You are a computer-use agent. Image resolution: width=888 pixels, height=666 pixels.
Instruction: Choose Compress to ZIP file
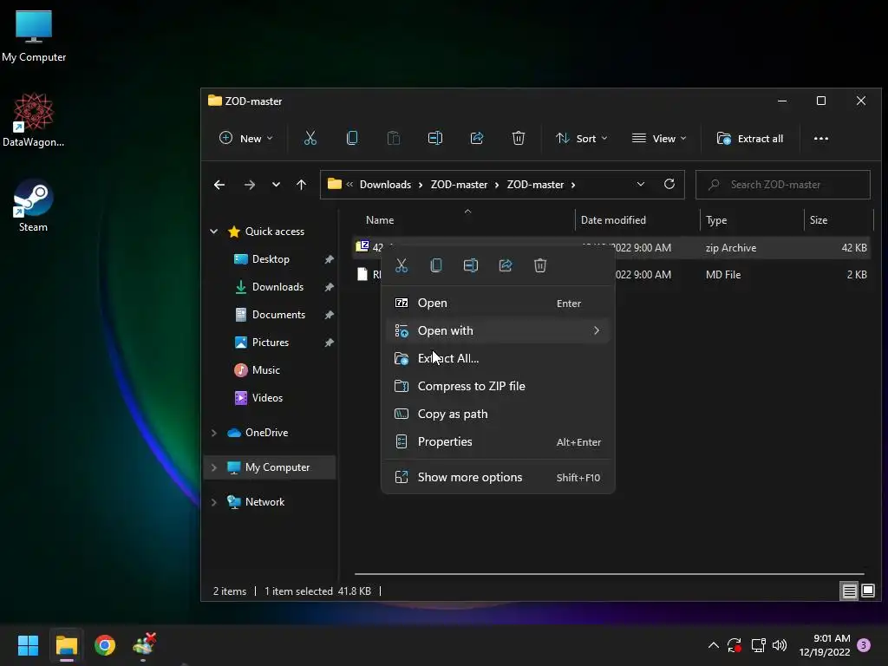497,386
